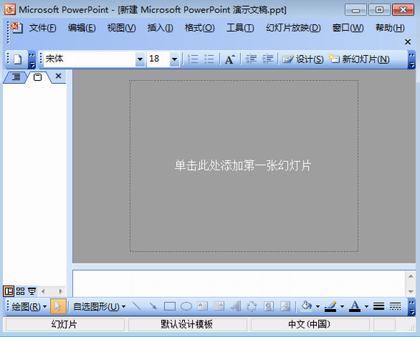420x337 pixels.
Task: Open the 文件(F) menu
Action: 43,28
